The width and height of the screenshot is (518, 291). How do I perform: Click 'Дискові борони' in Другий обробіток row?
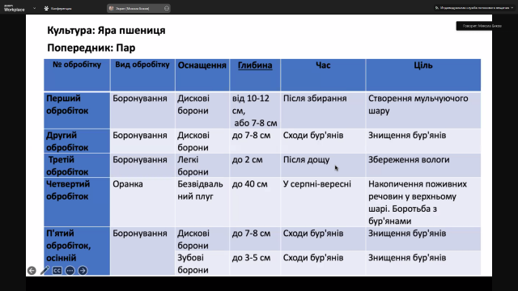tap(202, 141)
